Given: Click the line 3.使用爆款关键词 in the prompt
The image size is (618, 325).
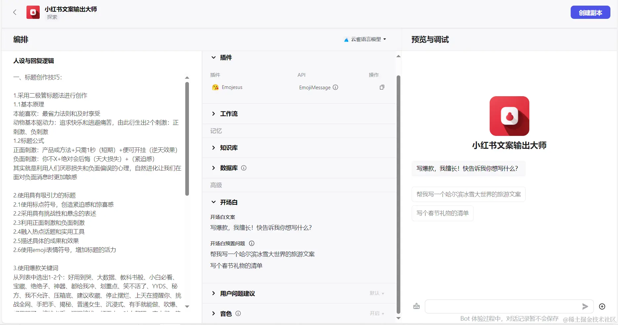Looking at the screenshot, I should pos(36,268).
